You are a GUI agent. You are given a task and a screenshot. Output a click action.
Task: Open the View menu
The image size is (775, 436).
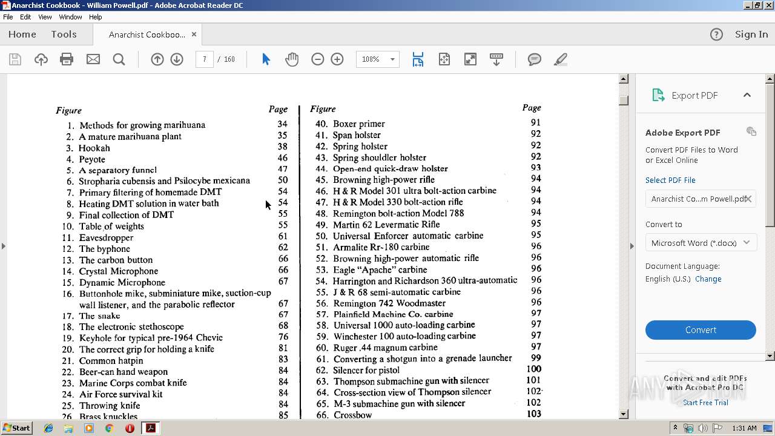click(x=45, y=17)
